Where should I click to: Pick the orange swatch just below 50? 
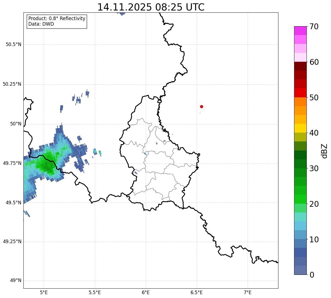click(300, 102)
